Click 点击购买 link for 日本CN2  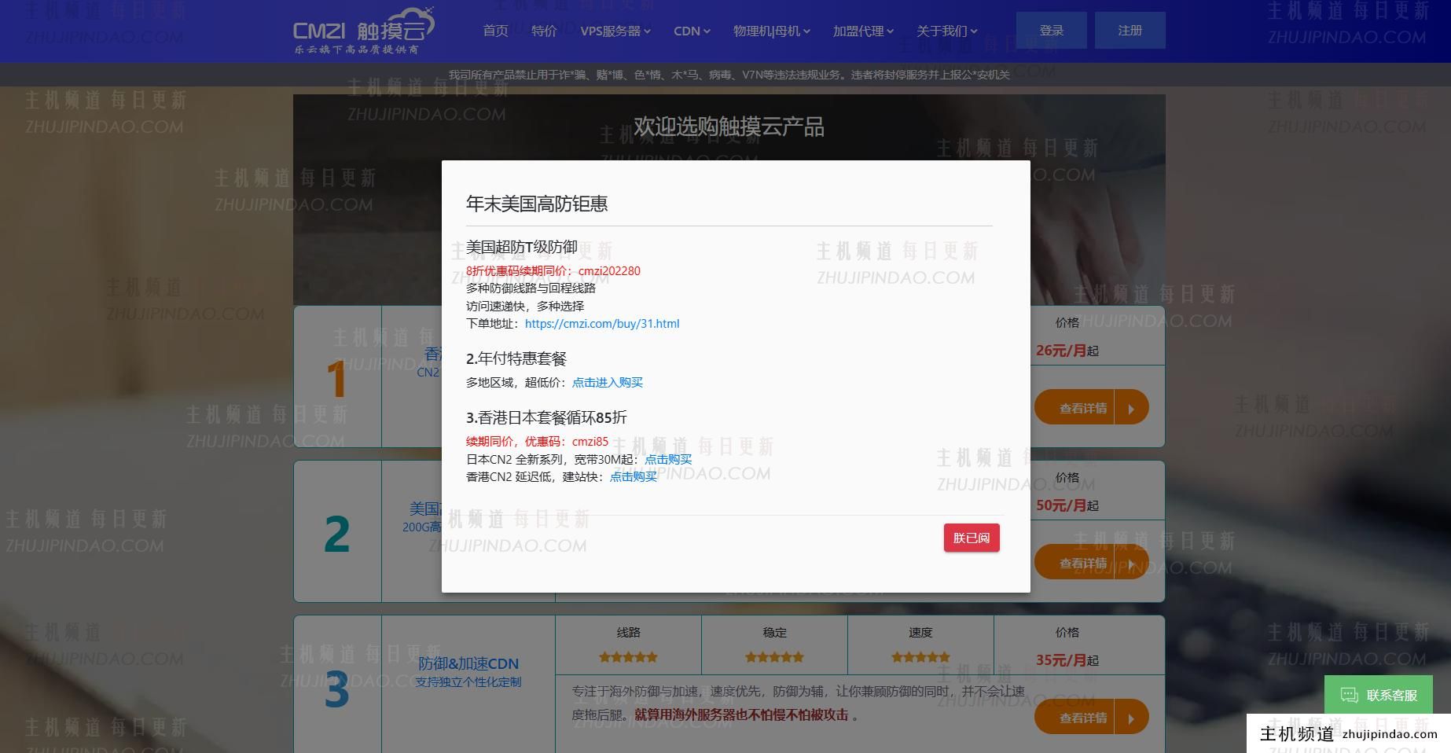(668, 459)
